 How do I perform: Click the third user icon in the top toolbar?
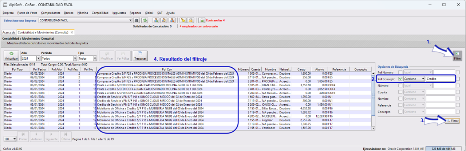coord(171,20)
